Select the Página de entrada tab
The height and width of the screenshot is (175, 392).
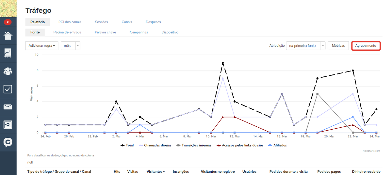67,32
